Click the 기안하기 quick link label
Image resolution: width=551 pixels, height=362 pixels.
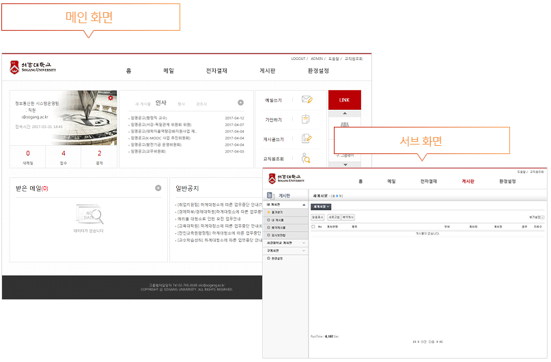pos(273,120)
